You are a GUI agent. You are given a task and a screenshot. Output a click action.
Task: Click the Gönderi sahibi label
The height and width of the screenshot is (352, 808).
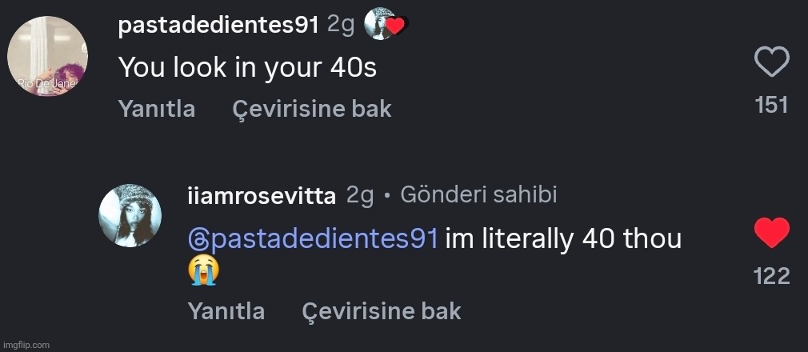[478, 194]
